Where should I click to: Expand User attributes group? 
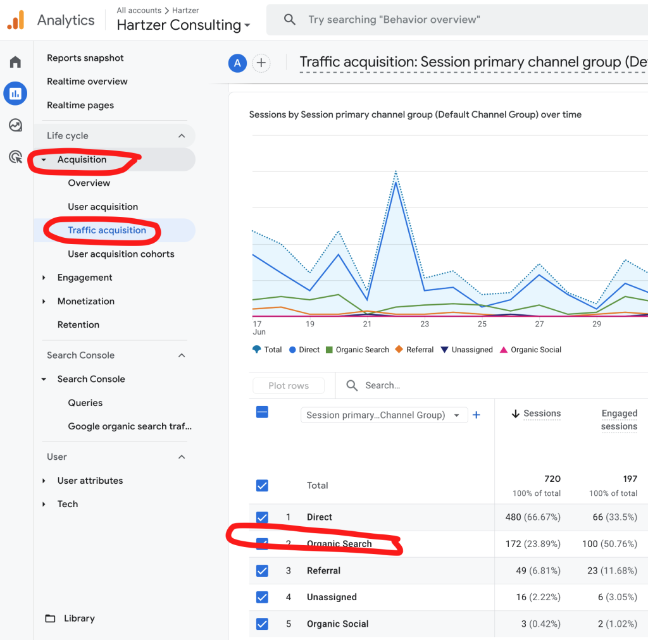click(x=44, y=481)
